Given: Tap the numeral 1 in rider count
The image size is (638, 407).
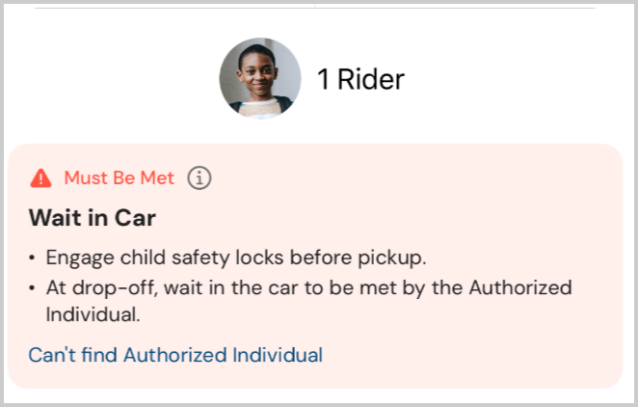Looking at the screenshot, I should 324,79.
